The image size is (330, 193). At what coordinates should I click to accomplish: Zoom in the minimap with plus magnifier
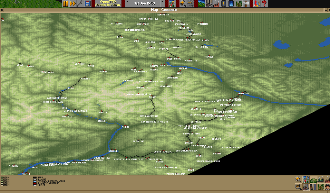[x=298, y=179]
